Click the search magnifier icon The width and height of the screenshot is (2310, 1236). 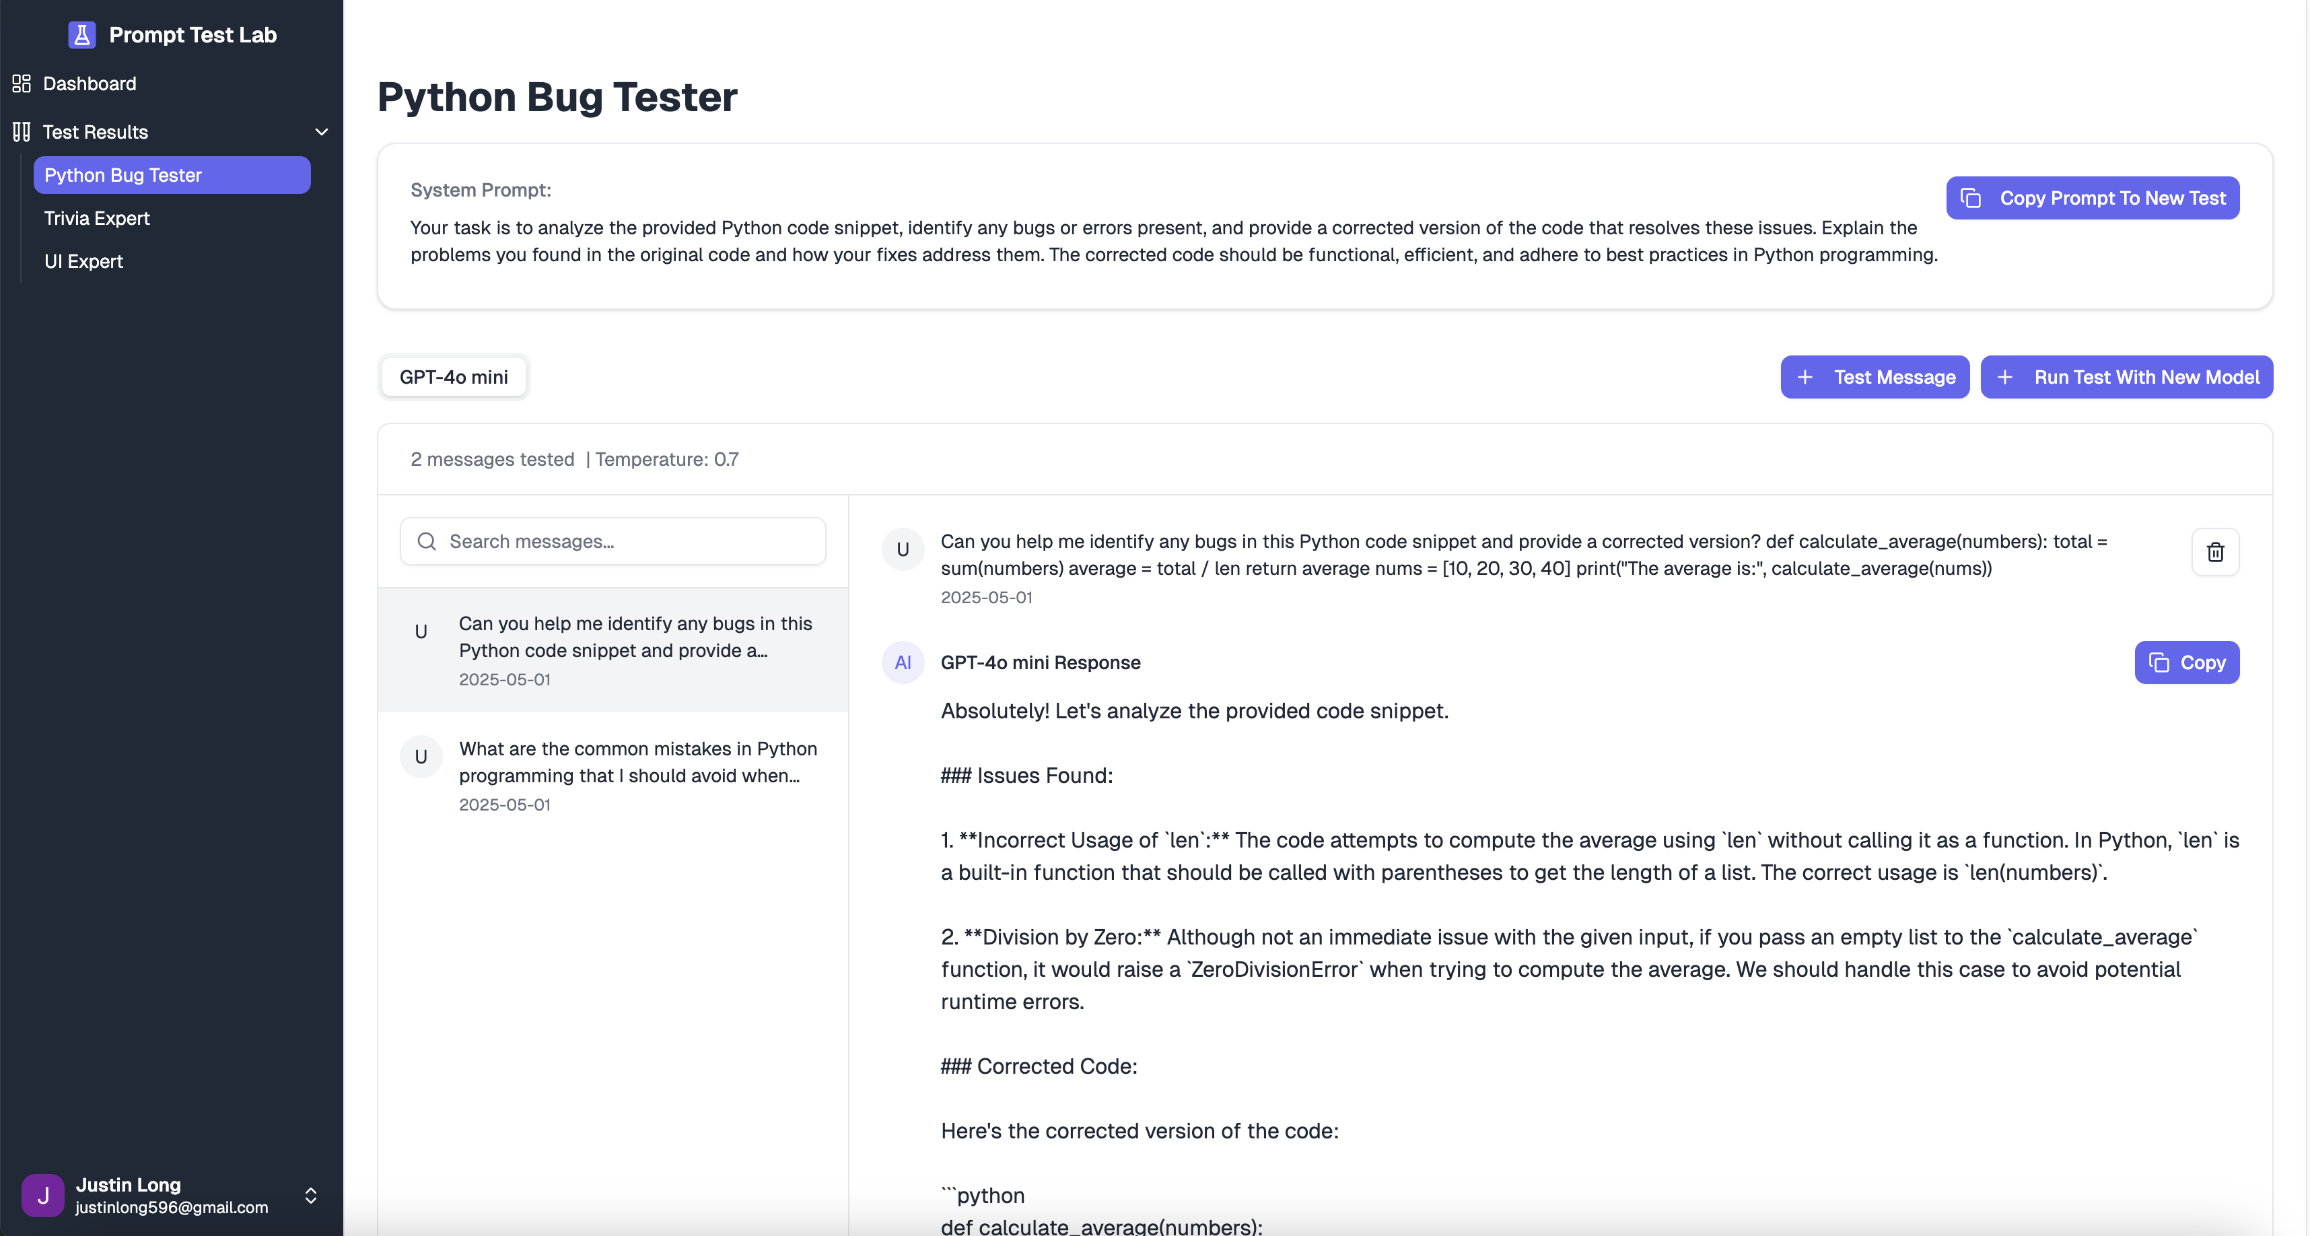coord(427,542)
